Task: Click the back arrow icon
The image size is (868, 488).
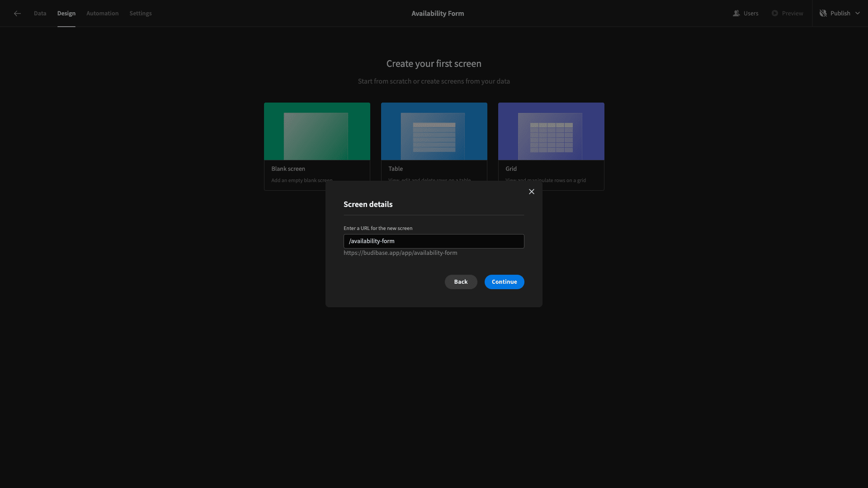Action: tap(17, 14)
